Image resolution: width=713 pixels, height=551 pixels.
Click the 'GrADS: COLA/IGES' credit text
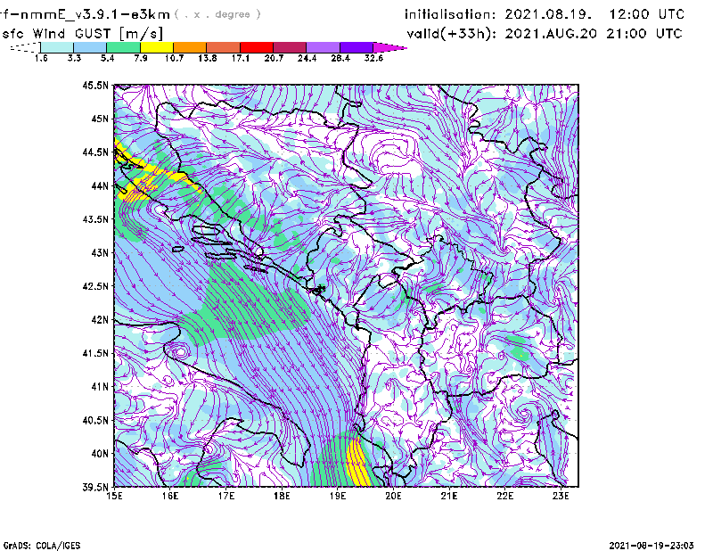[42, 546]
